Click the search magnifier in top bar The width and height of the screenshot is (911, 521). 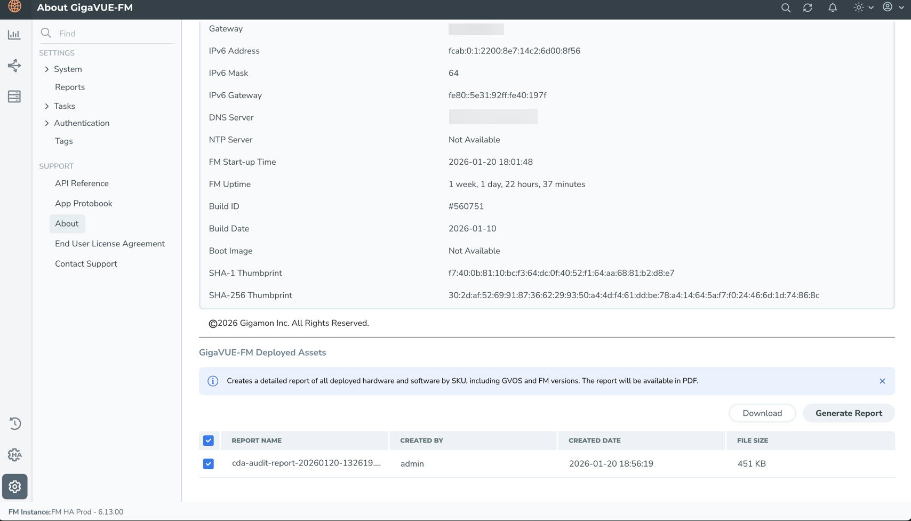786,8
